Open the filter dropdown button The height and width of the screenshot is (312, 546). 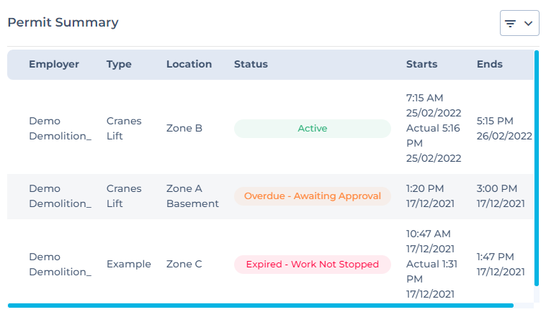519,23
